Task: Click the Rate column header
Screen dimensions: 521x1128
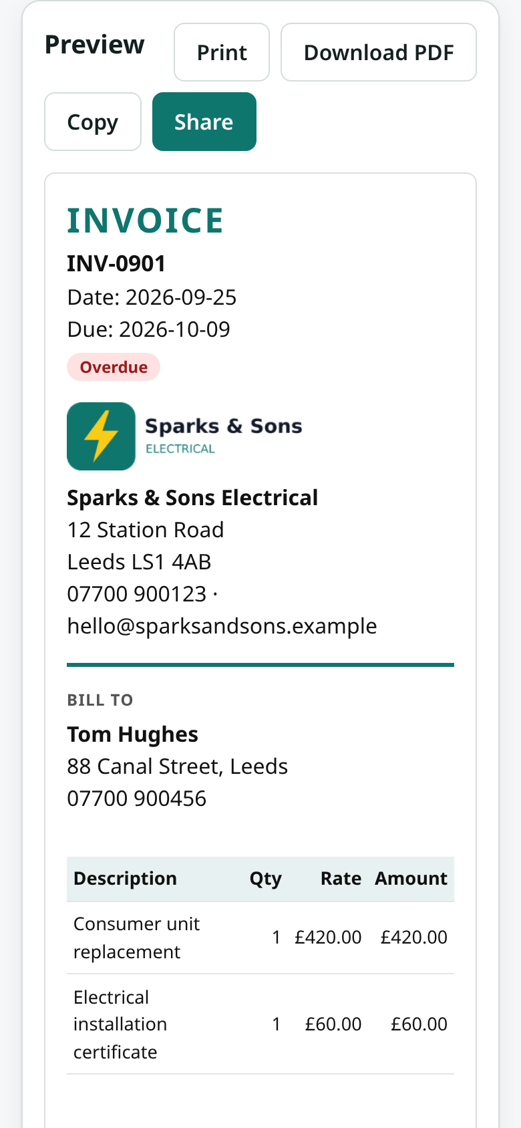Action: pyautogui.click(x=341, y=878)
